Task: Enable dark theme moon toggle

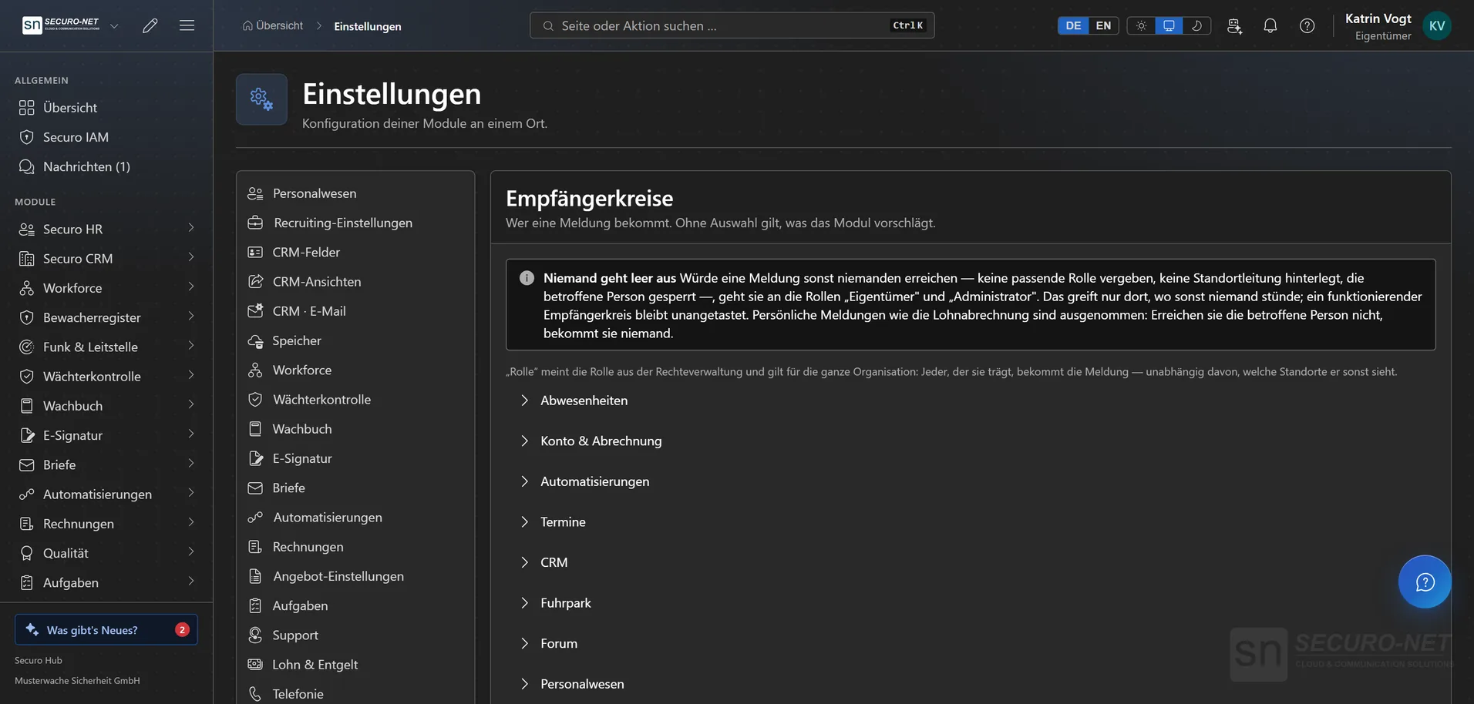Action: [1196, 25]
